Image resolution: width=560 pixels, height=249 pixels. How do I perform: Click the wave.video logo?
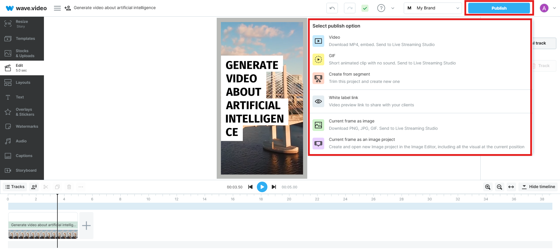pos(26,8)
